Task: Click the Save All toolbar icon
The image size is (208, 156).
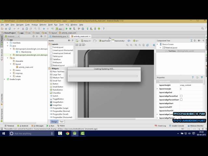Action: (6, 29)
